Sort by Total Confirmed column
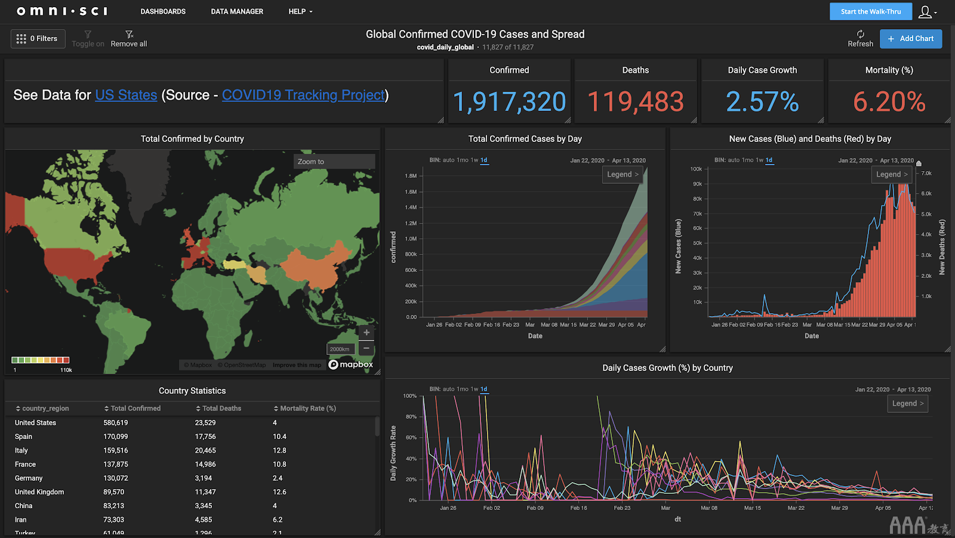The image size is (955, 538). 132,409
